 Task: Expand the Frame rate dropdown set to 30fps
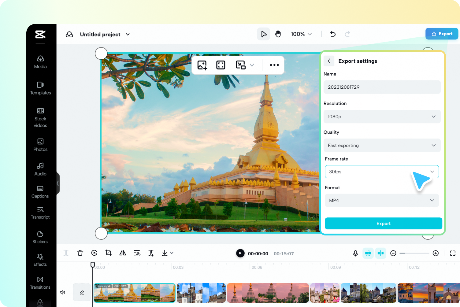pyautogui.click(x=382, y=172)
